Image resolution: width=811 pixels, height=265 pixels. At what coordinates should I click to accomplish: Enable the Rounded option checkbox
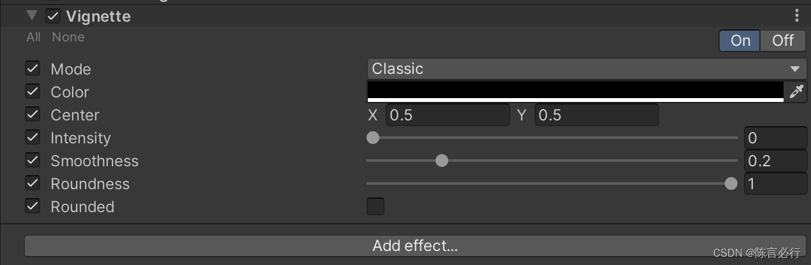[x=375, y=206]
